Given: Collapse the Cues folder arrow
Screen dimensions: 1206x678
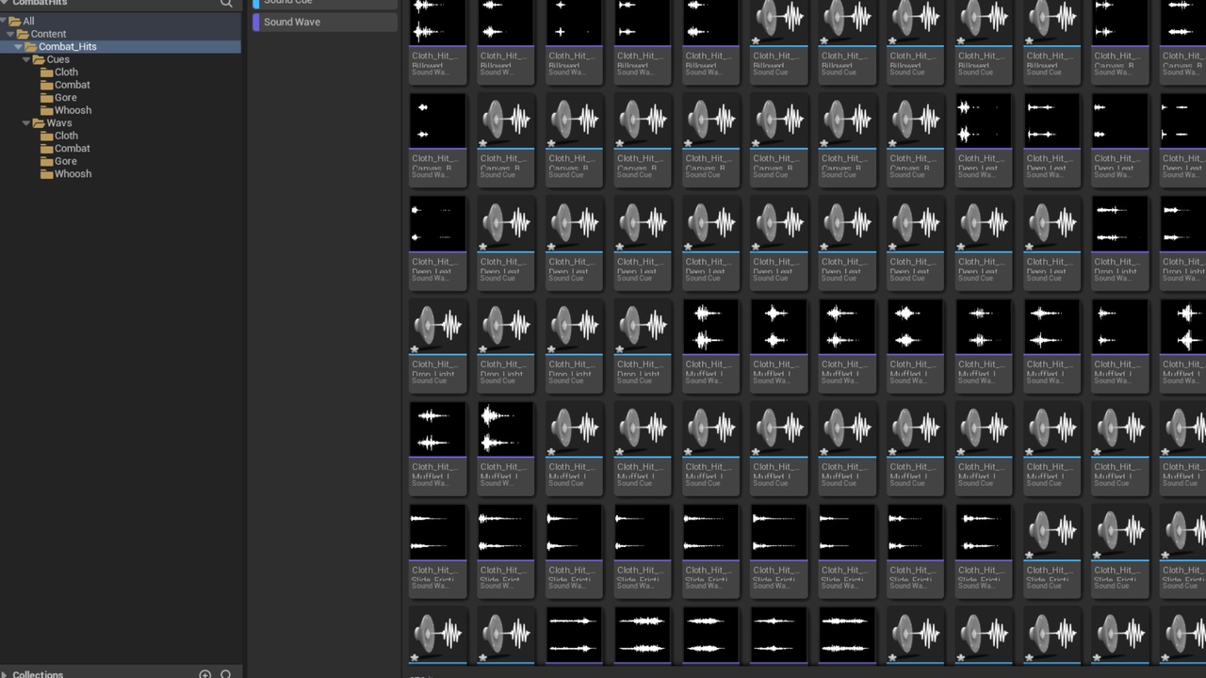Looking at the screenshot, I should click(x=26, y=59).
